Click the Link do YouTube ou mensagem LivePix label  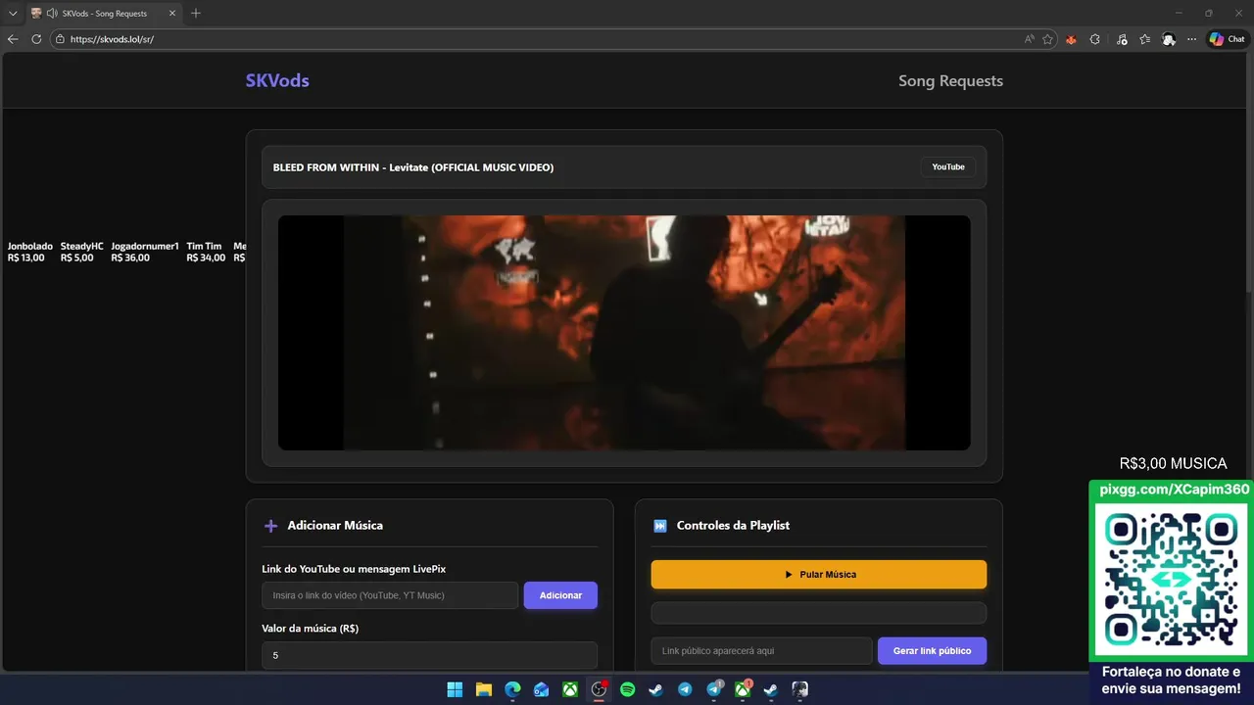tap(354, 569)
